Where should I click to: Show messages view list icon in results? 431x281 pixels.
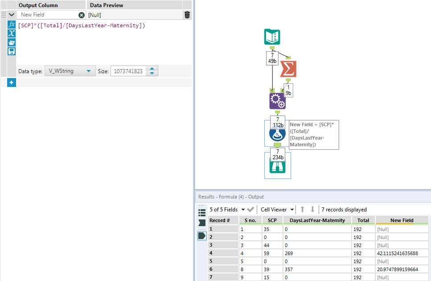202,213
